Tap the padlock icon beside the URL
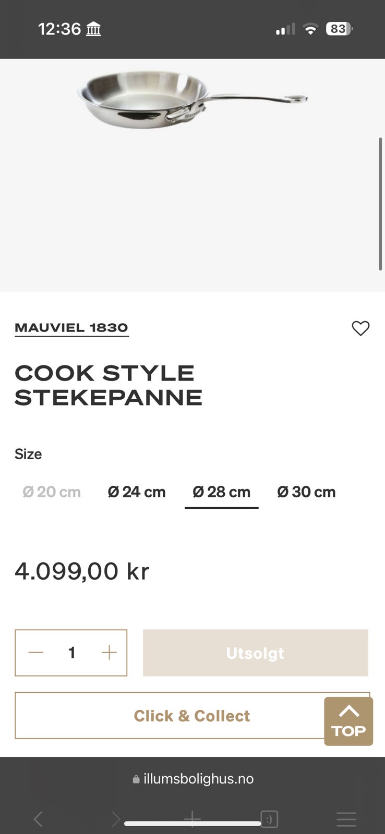This screenshot has height=834, width=385. [136, 779]
